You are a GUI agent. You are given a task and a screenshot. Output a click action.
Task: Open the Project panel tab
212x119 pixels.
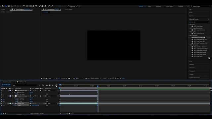tap(3, 9)
